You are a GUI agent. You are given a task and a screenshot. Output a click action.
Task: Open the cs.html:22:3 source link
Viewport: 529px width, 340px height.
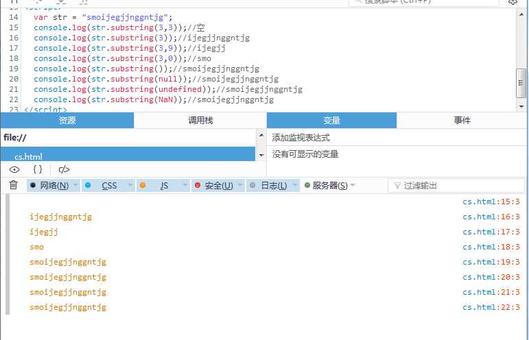pyautogui.click(x=491, y=307)
